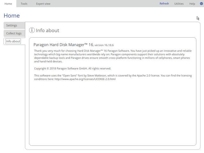Click the Info about panel heading text
This screenshot has width=204, height=153.
47,30
